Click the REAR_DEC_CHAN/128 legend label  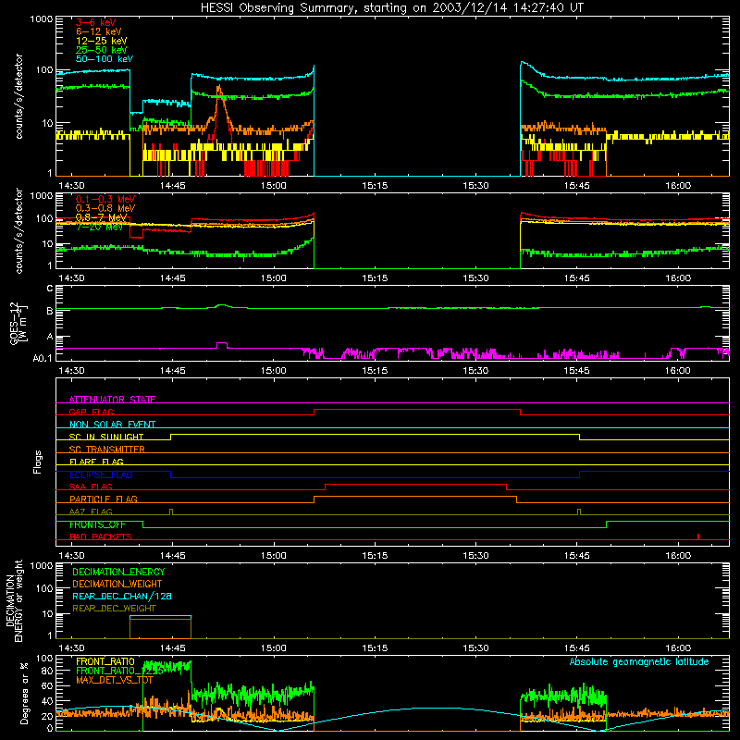tap(121, 596)
